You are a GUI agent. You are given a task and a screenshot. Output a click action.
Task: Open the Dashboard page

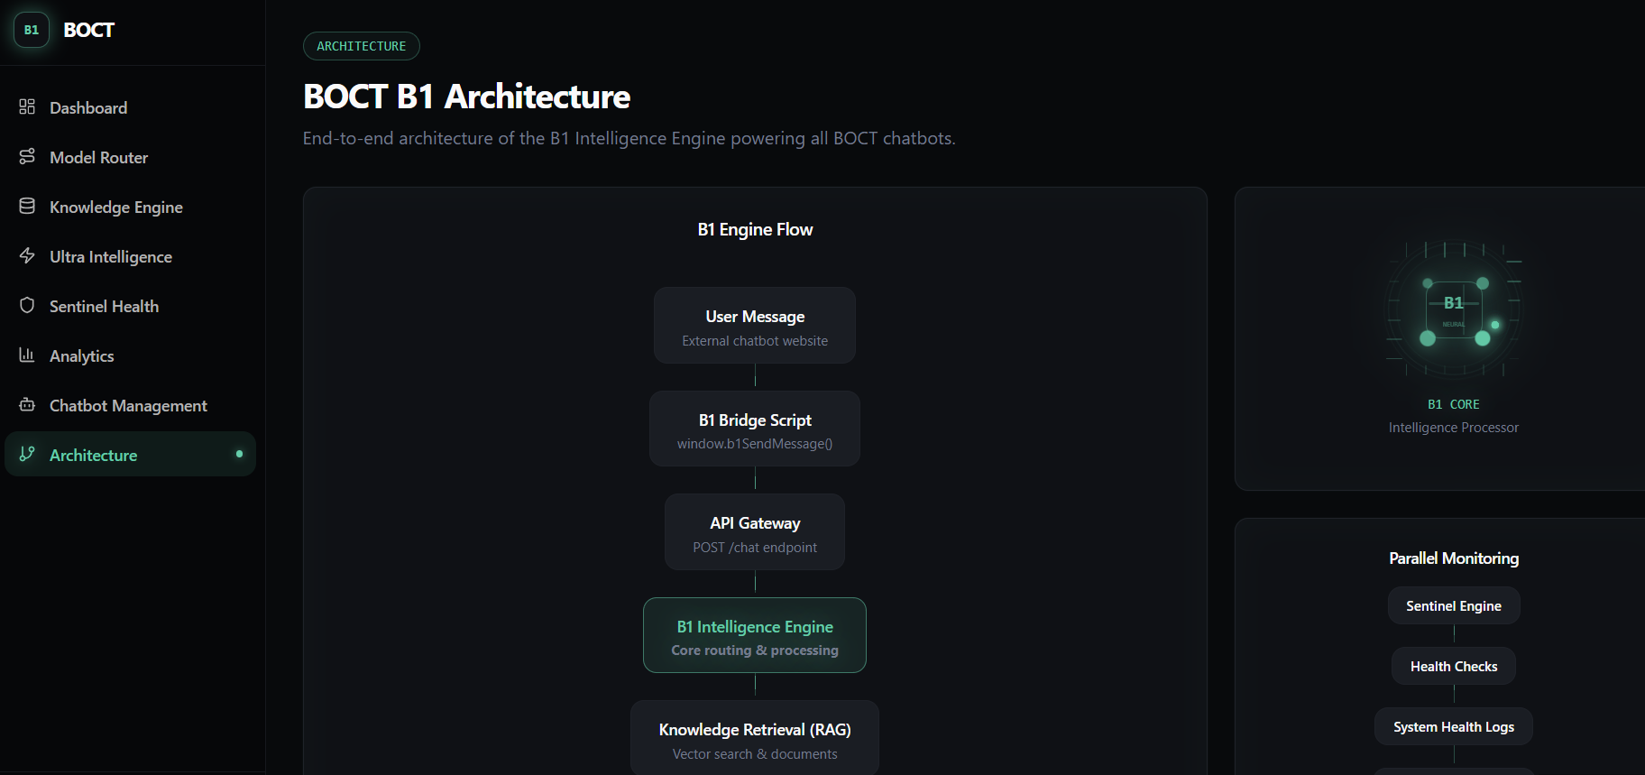(130, 107)
